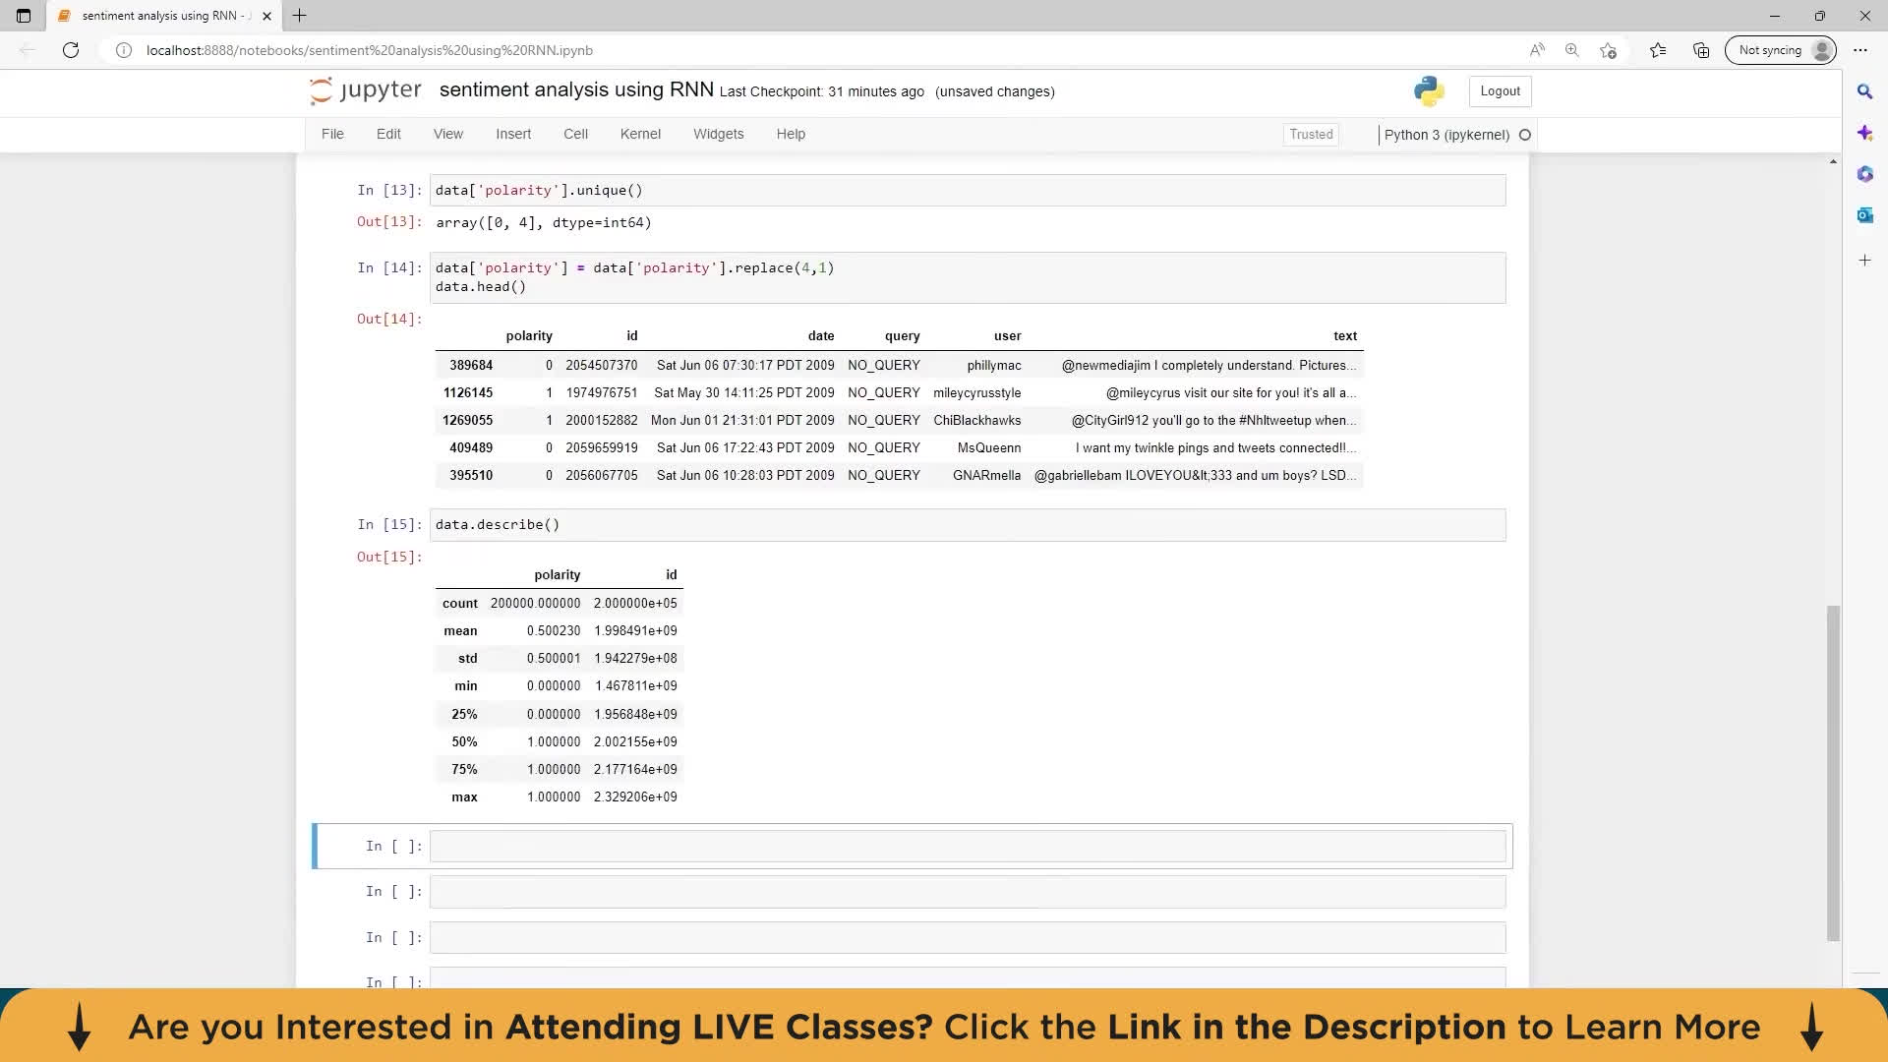Click the notebook title to rename
1888x1062 pixels.
pos(576,89)
